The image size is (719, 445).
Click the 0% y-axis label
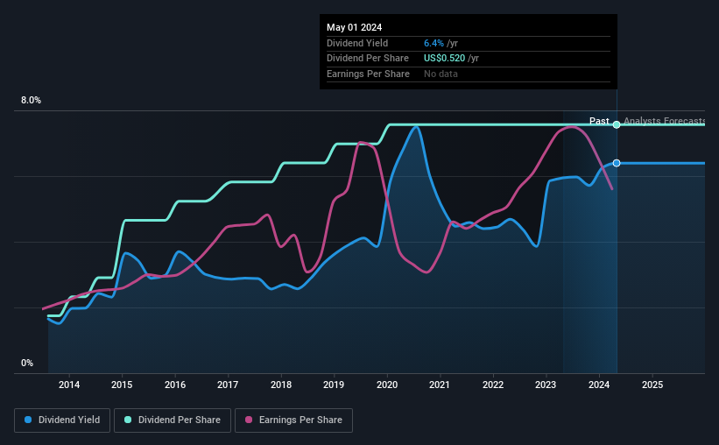tap(27, 363)
